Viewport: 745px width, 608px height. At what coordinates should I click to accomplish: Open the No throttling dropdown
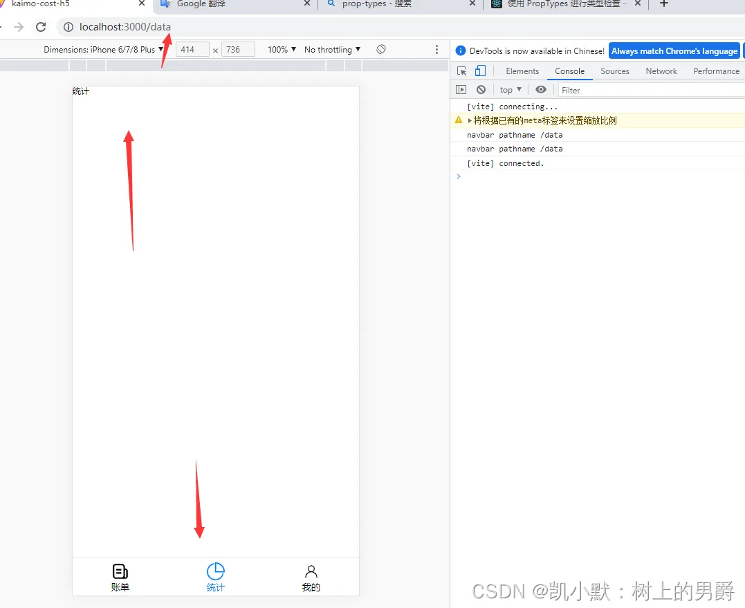(x=332, y=49)
